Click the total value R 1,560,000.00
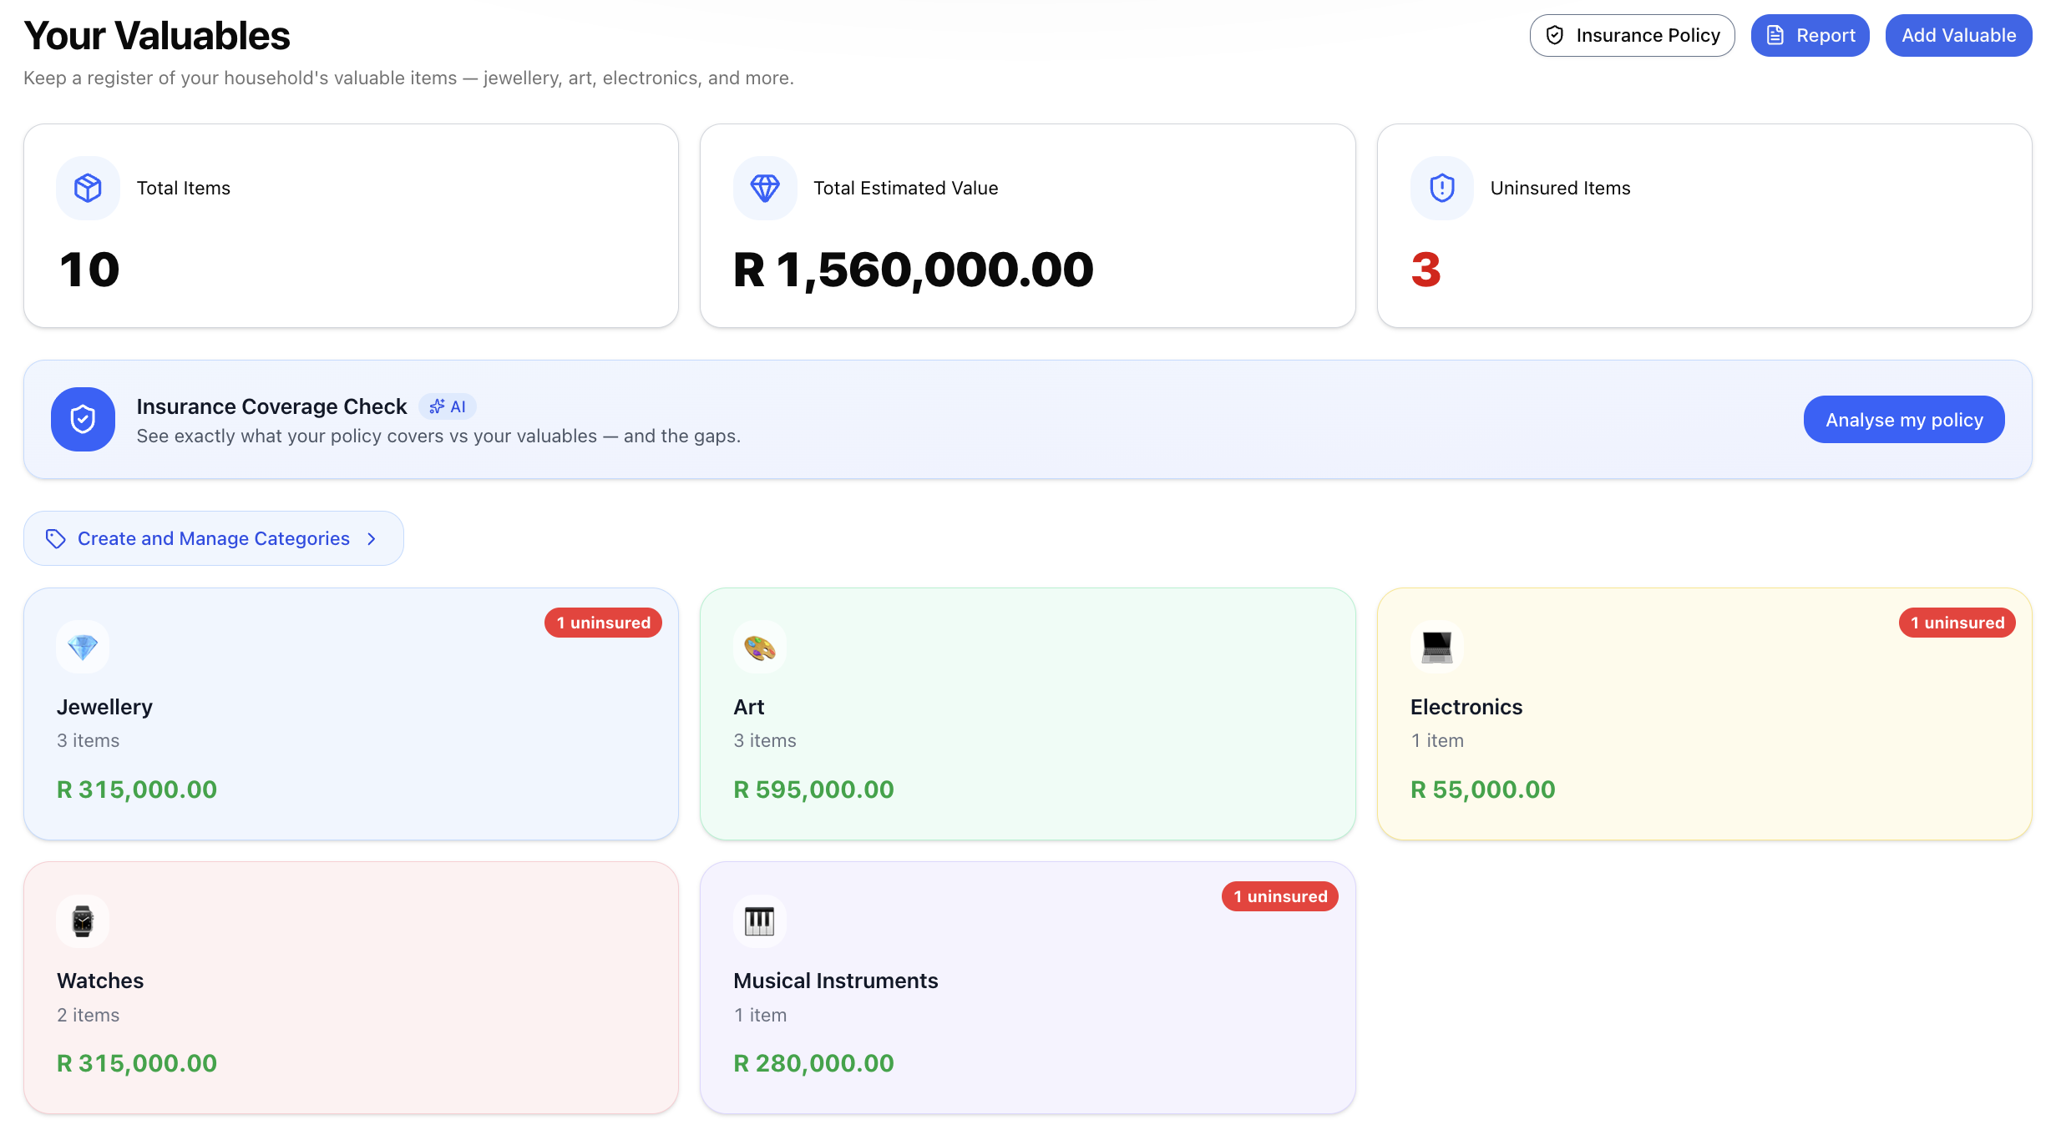2056x1145 pixels. coord(914,270)
